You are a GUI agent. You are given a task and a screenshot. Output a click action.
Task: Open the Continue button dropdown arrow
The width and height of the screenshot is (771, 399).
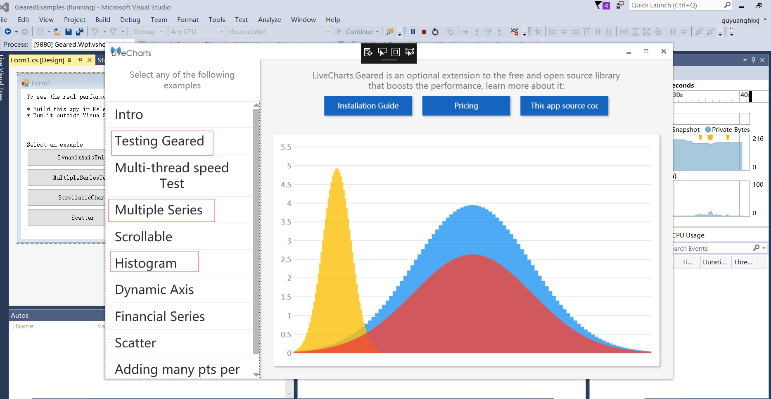click(x=377, y=31)
